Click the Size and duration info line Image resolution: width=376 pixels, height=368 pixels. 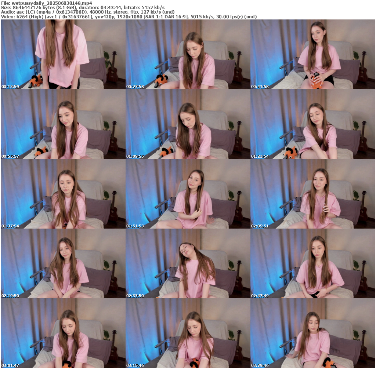(x=83, y=8)
